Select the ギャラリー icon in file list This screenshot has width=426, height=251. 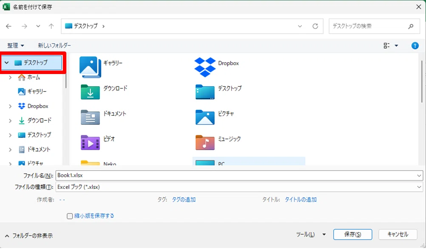pyautogui.click(x=90, y=67)
